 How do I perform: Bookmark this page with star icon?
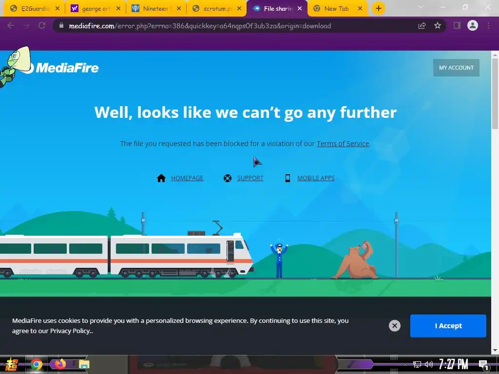[438, 25]
